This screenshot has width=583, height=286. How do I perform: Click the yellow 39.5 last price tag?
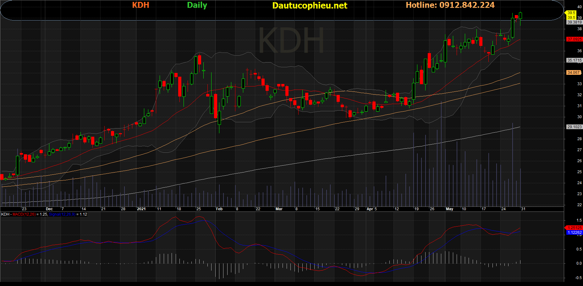pyautogui.click(x=571, y=13)
